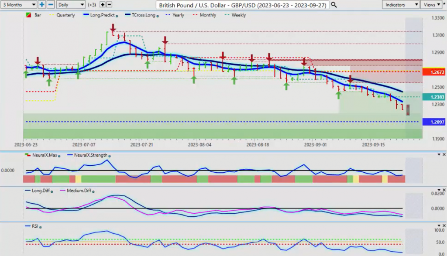Screen dimensions: 447x256
Task: Click the asterisk at toolbar's right end
Action: 444,4
